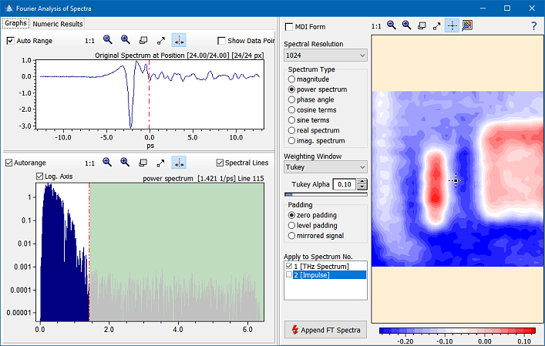This screenshot has width=545, height=346.
Task: Open help with the question mark icon
Action: coord(534,25)
